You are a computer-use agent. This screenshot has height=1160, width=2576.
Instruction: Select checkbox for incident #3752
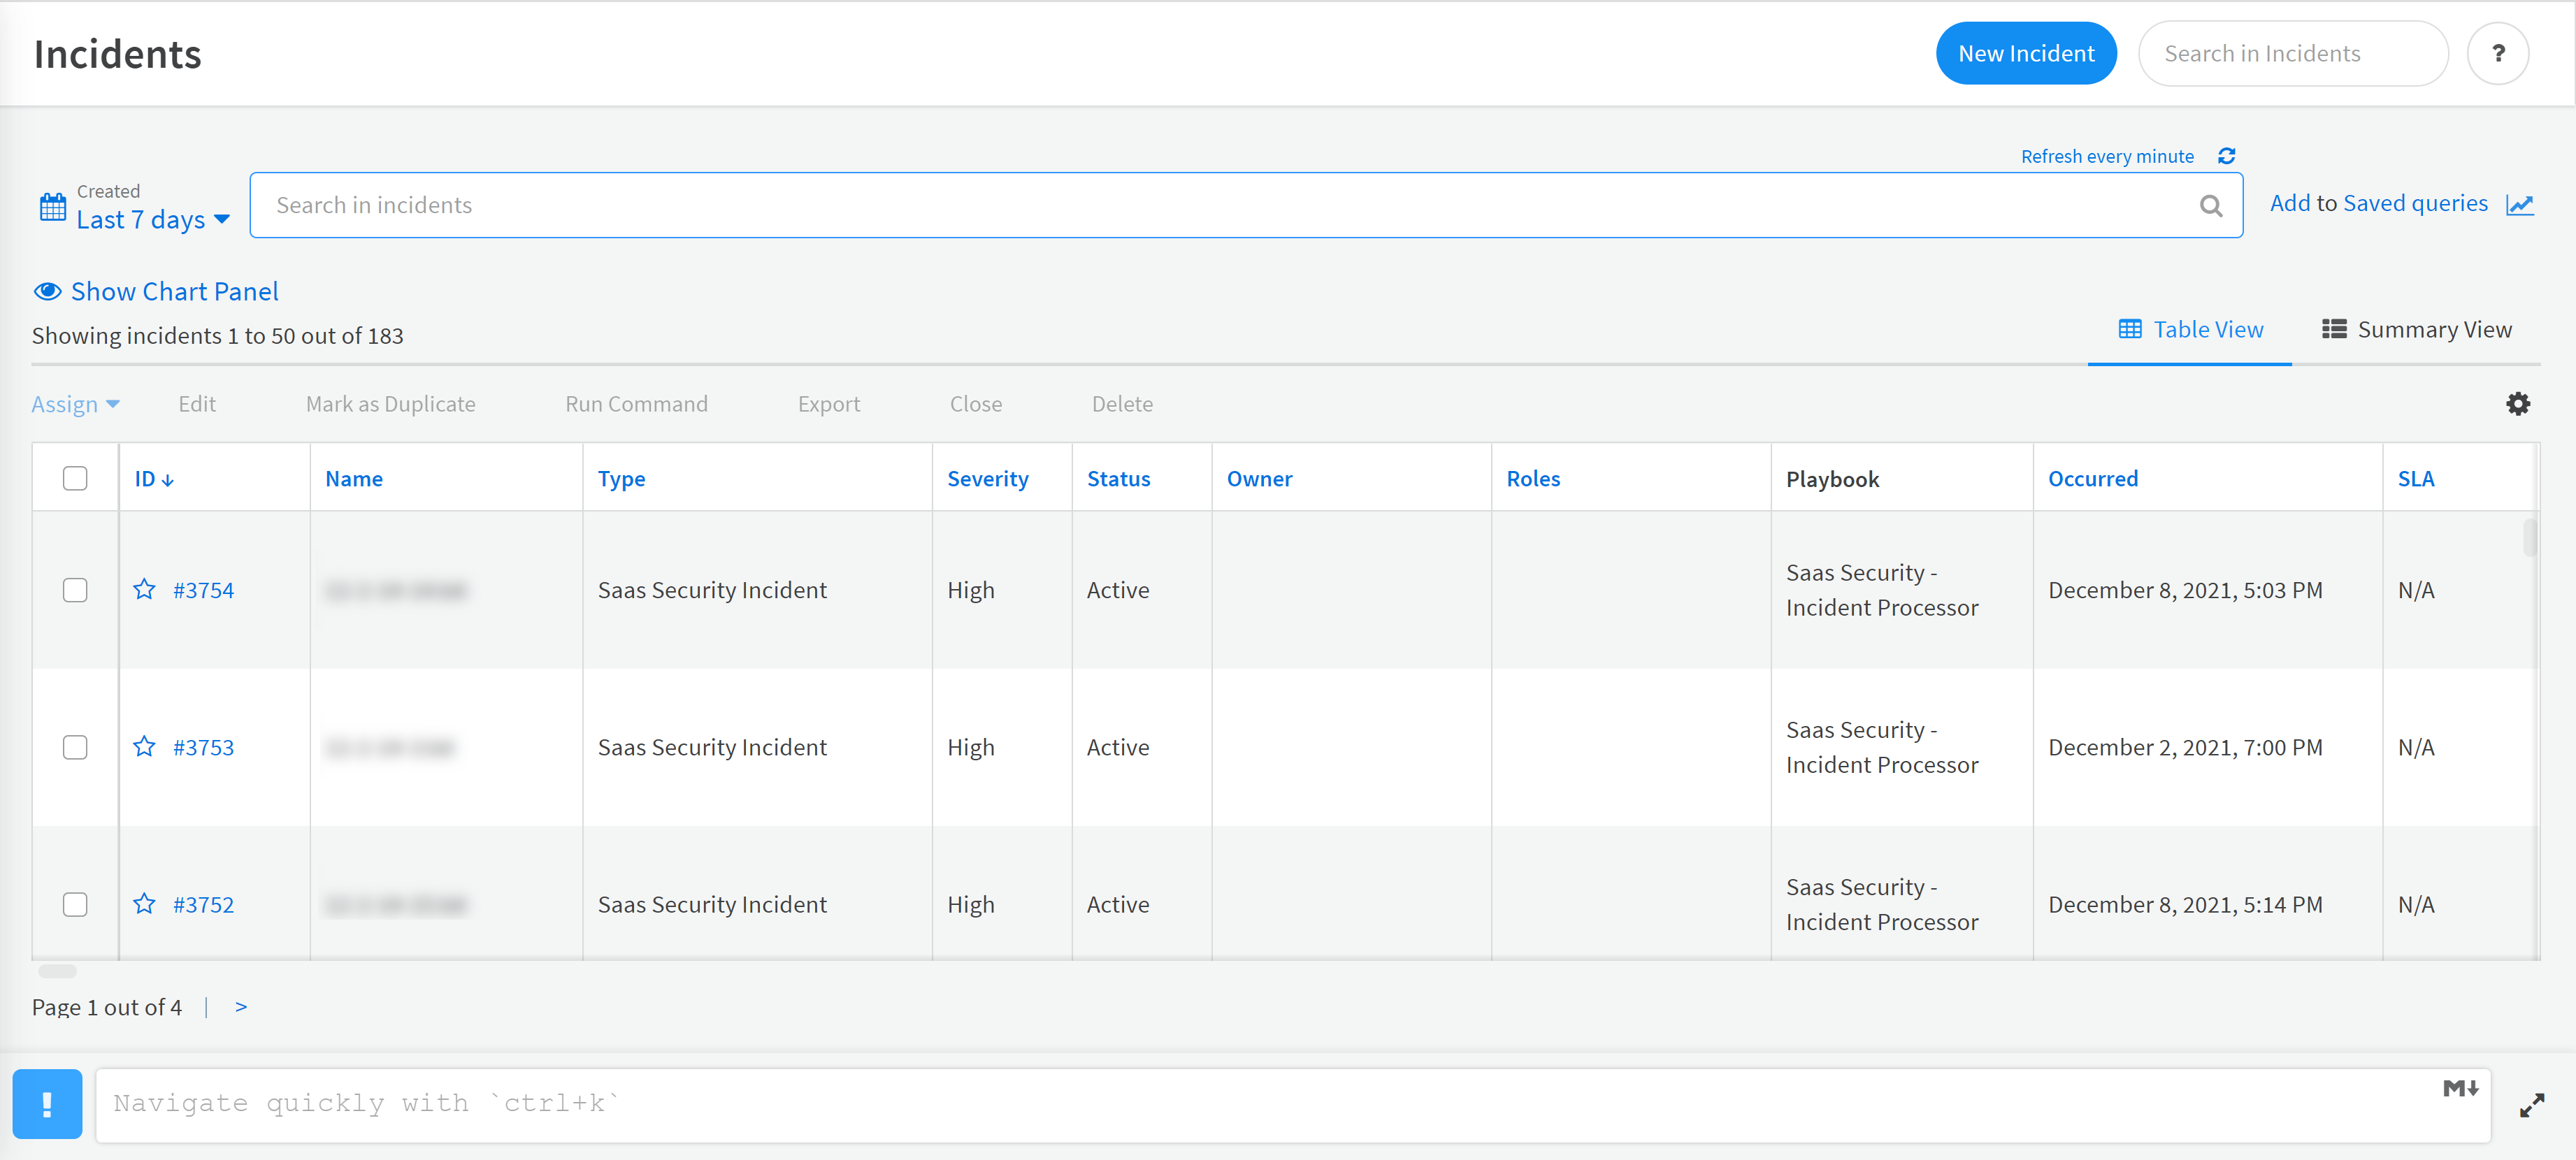coord(75,904)
